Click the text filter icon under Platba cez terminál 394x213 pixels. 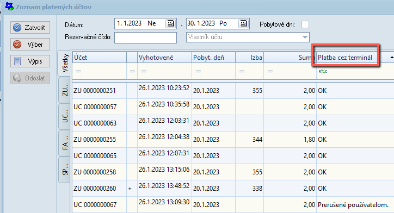tap(323, 72)
